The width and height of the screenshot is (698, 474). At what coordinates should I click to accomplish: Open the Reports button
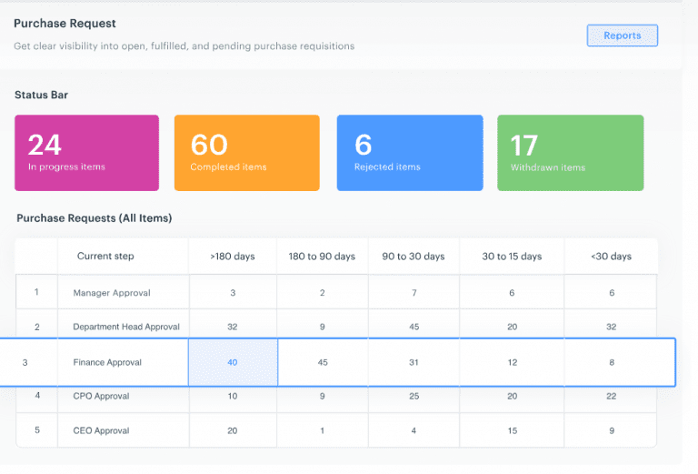click(622, 35)
